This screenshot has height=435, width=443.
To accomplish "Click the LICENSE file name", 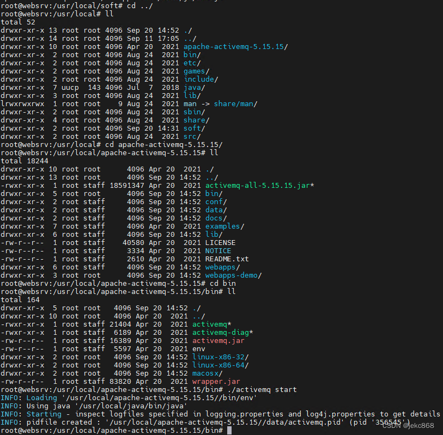I will pos(220,243).
